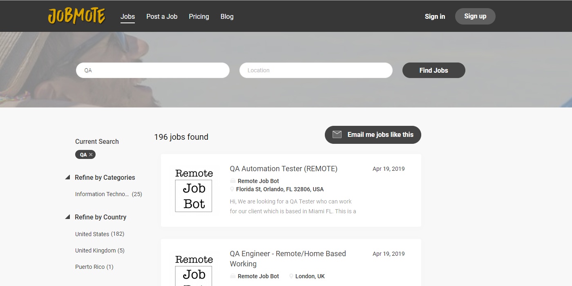Open the QA Automation Tester (REMOTE) job title
572x286 pixels.
coord(284,169)
